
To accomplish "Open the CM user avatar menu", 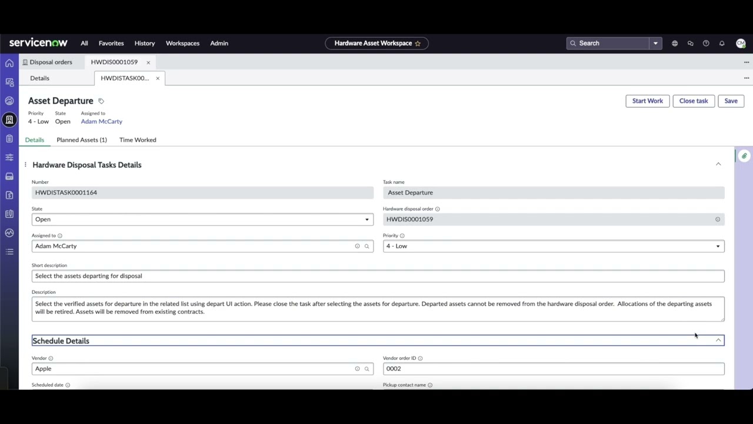I will pos(741,43).
